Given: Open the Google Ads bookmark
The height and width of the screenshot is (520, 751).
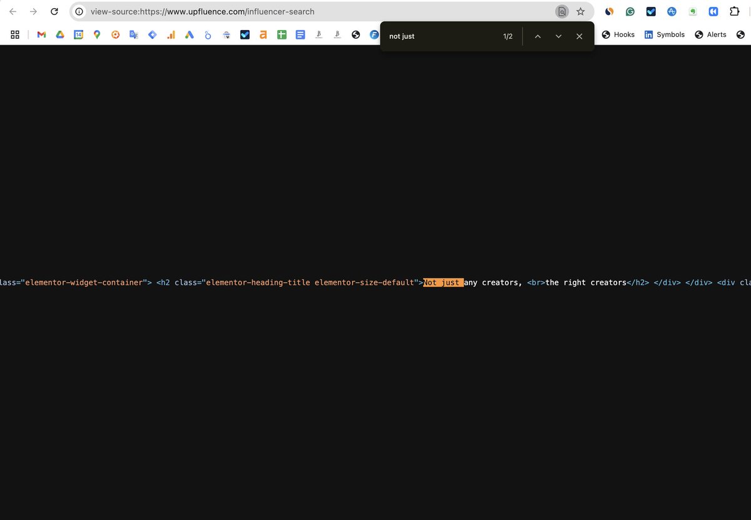Looking at the screenshot, I should 189,34.
